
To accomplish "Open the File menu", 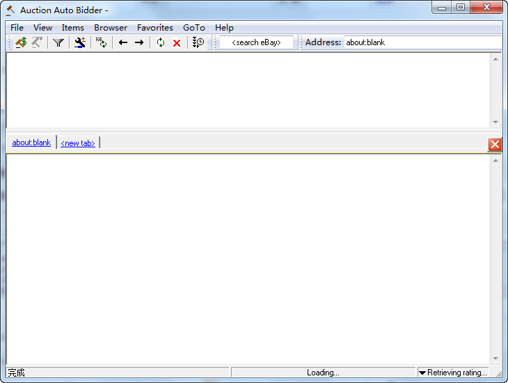I will 17,28.
